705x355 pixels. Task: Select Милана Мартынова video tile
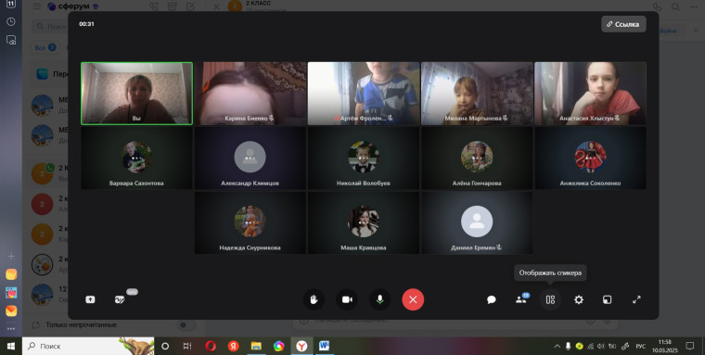point(477,94)
